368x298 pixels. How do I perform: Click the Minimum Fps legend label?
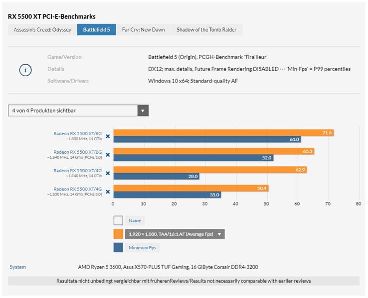[142, 247]
